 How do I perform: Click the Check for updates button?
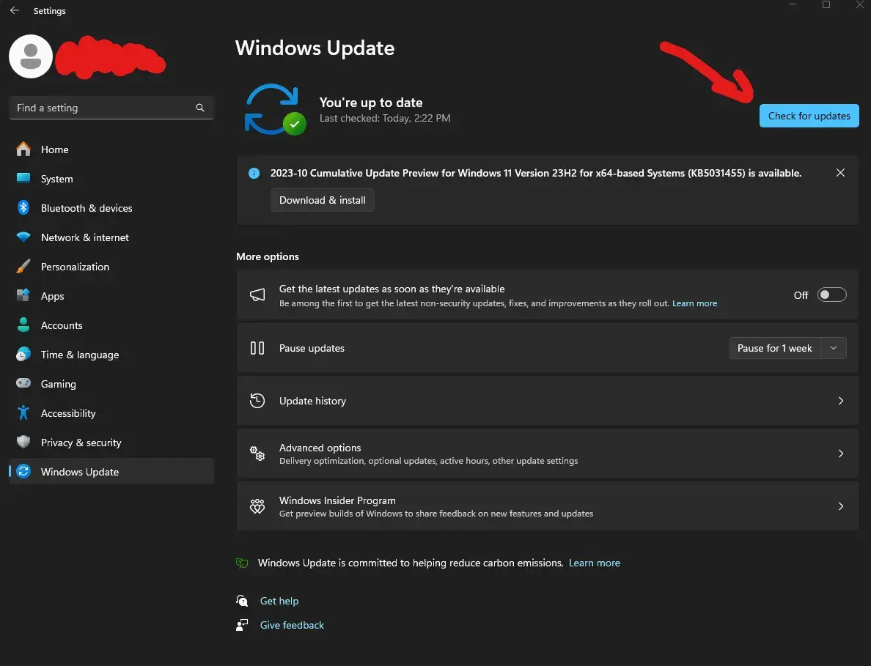[809, 116]
